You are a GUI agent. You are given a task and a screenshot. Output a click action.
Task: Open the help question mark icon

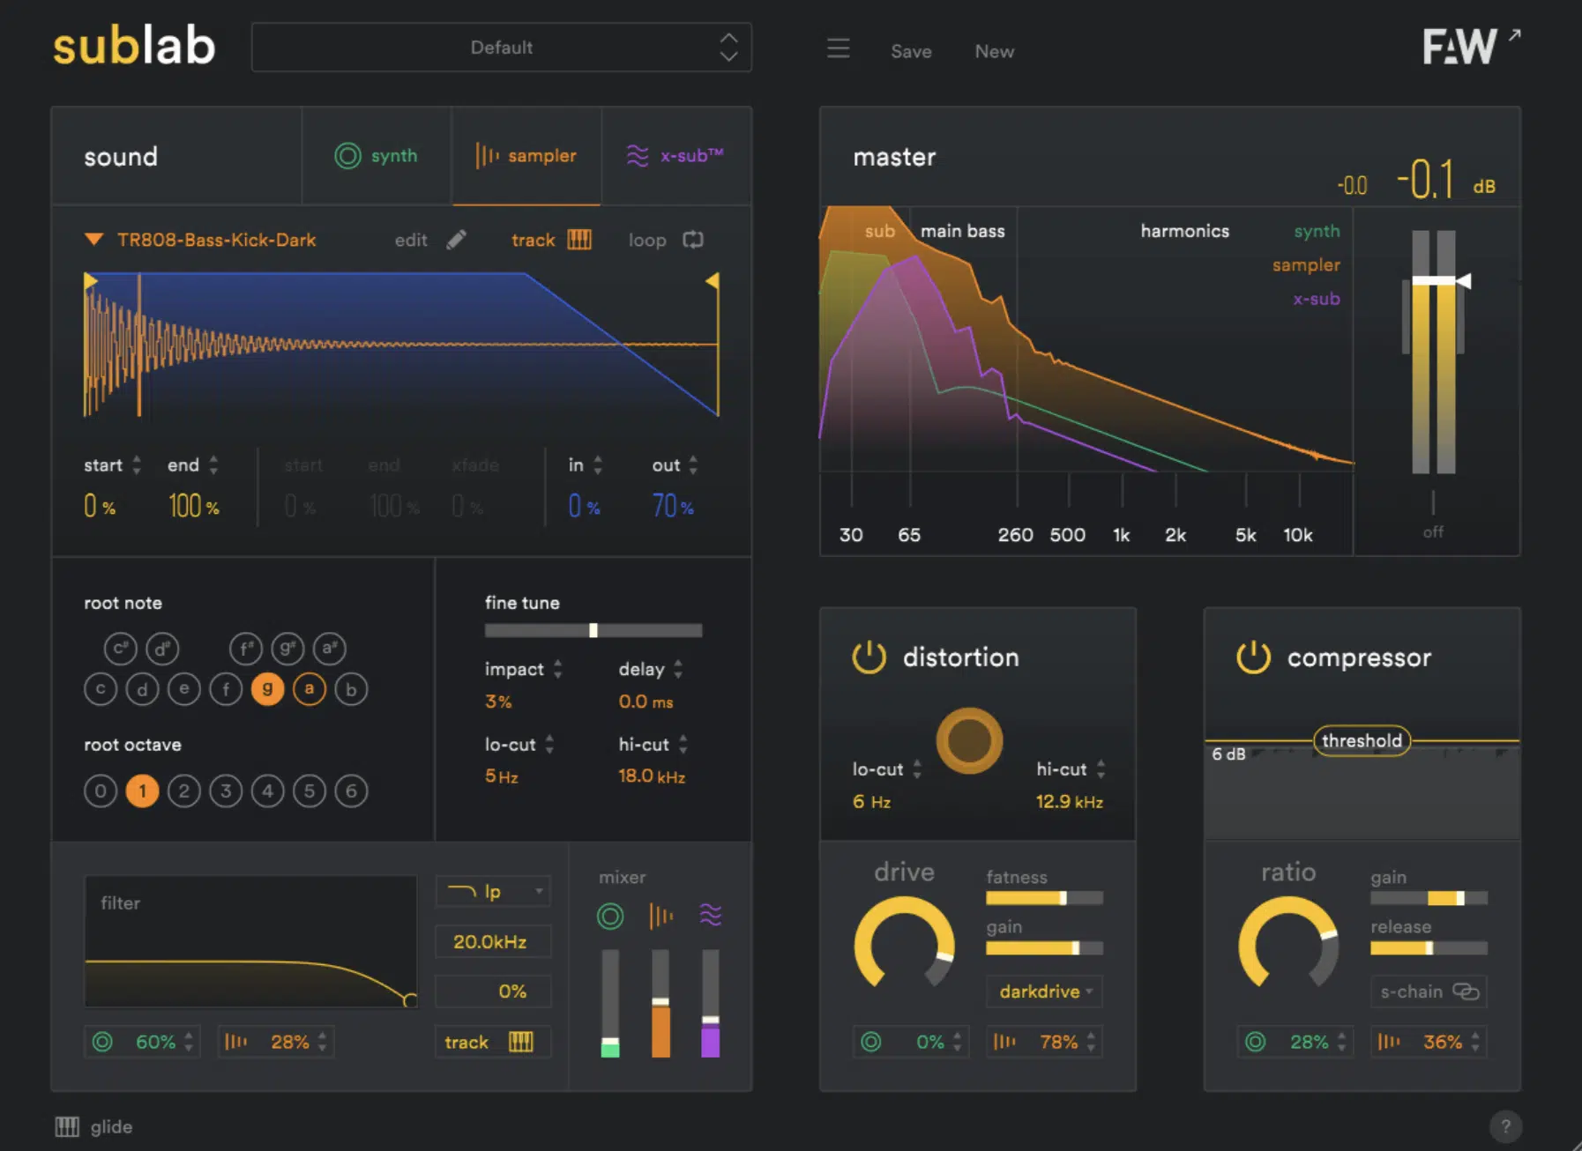(x=1505, y=1125)
